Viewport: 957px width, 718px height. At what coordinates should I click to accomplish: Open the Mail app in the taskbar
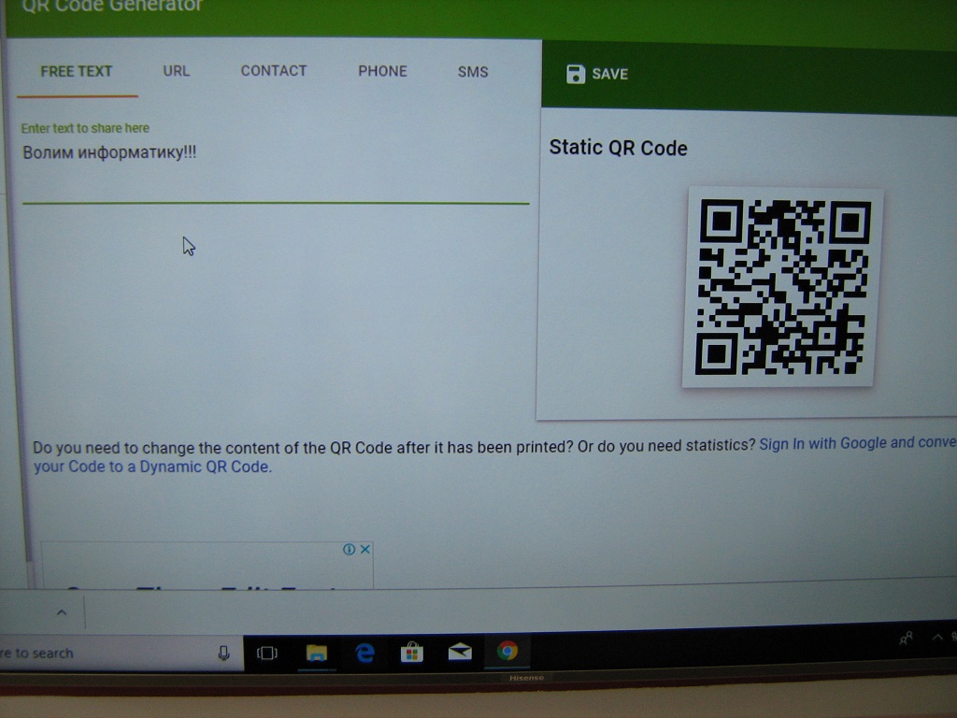click(x=460, y=653)
